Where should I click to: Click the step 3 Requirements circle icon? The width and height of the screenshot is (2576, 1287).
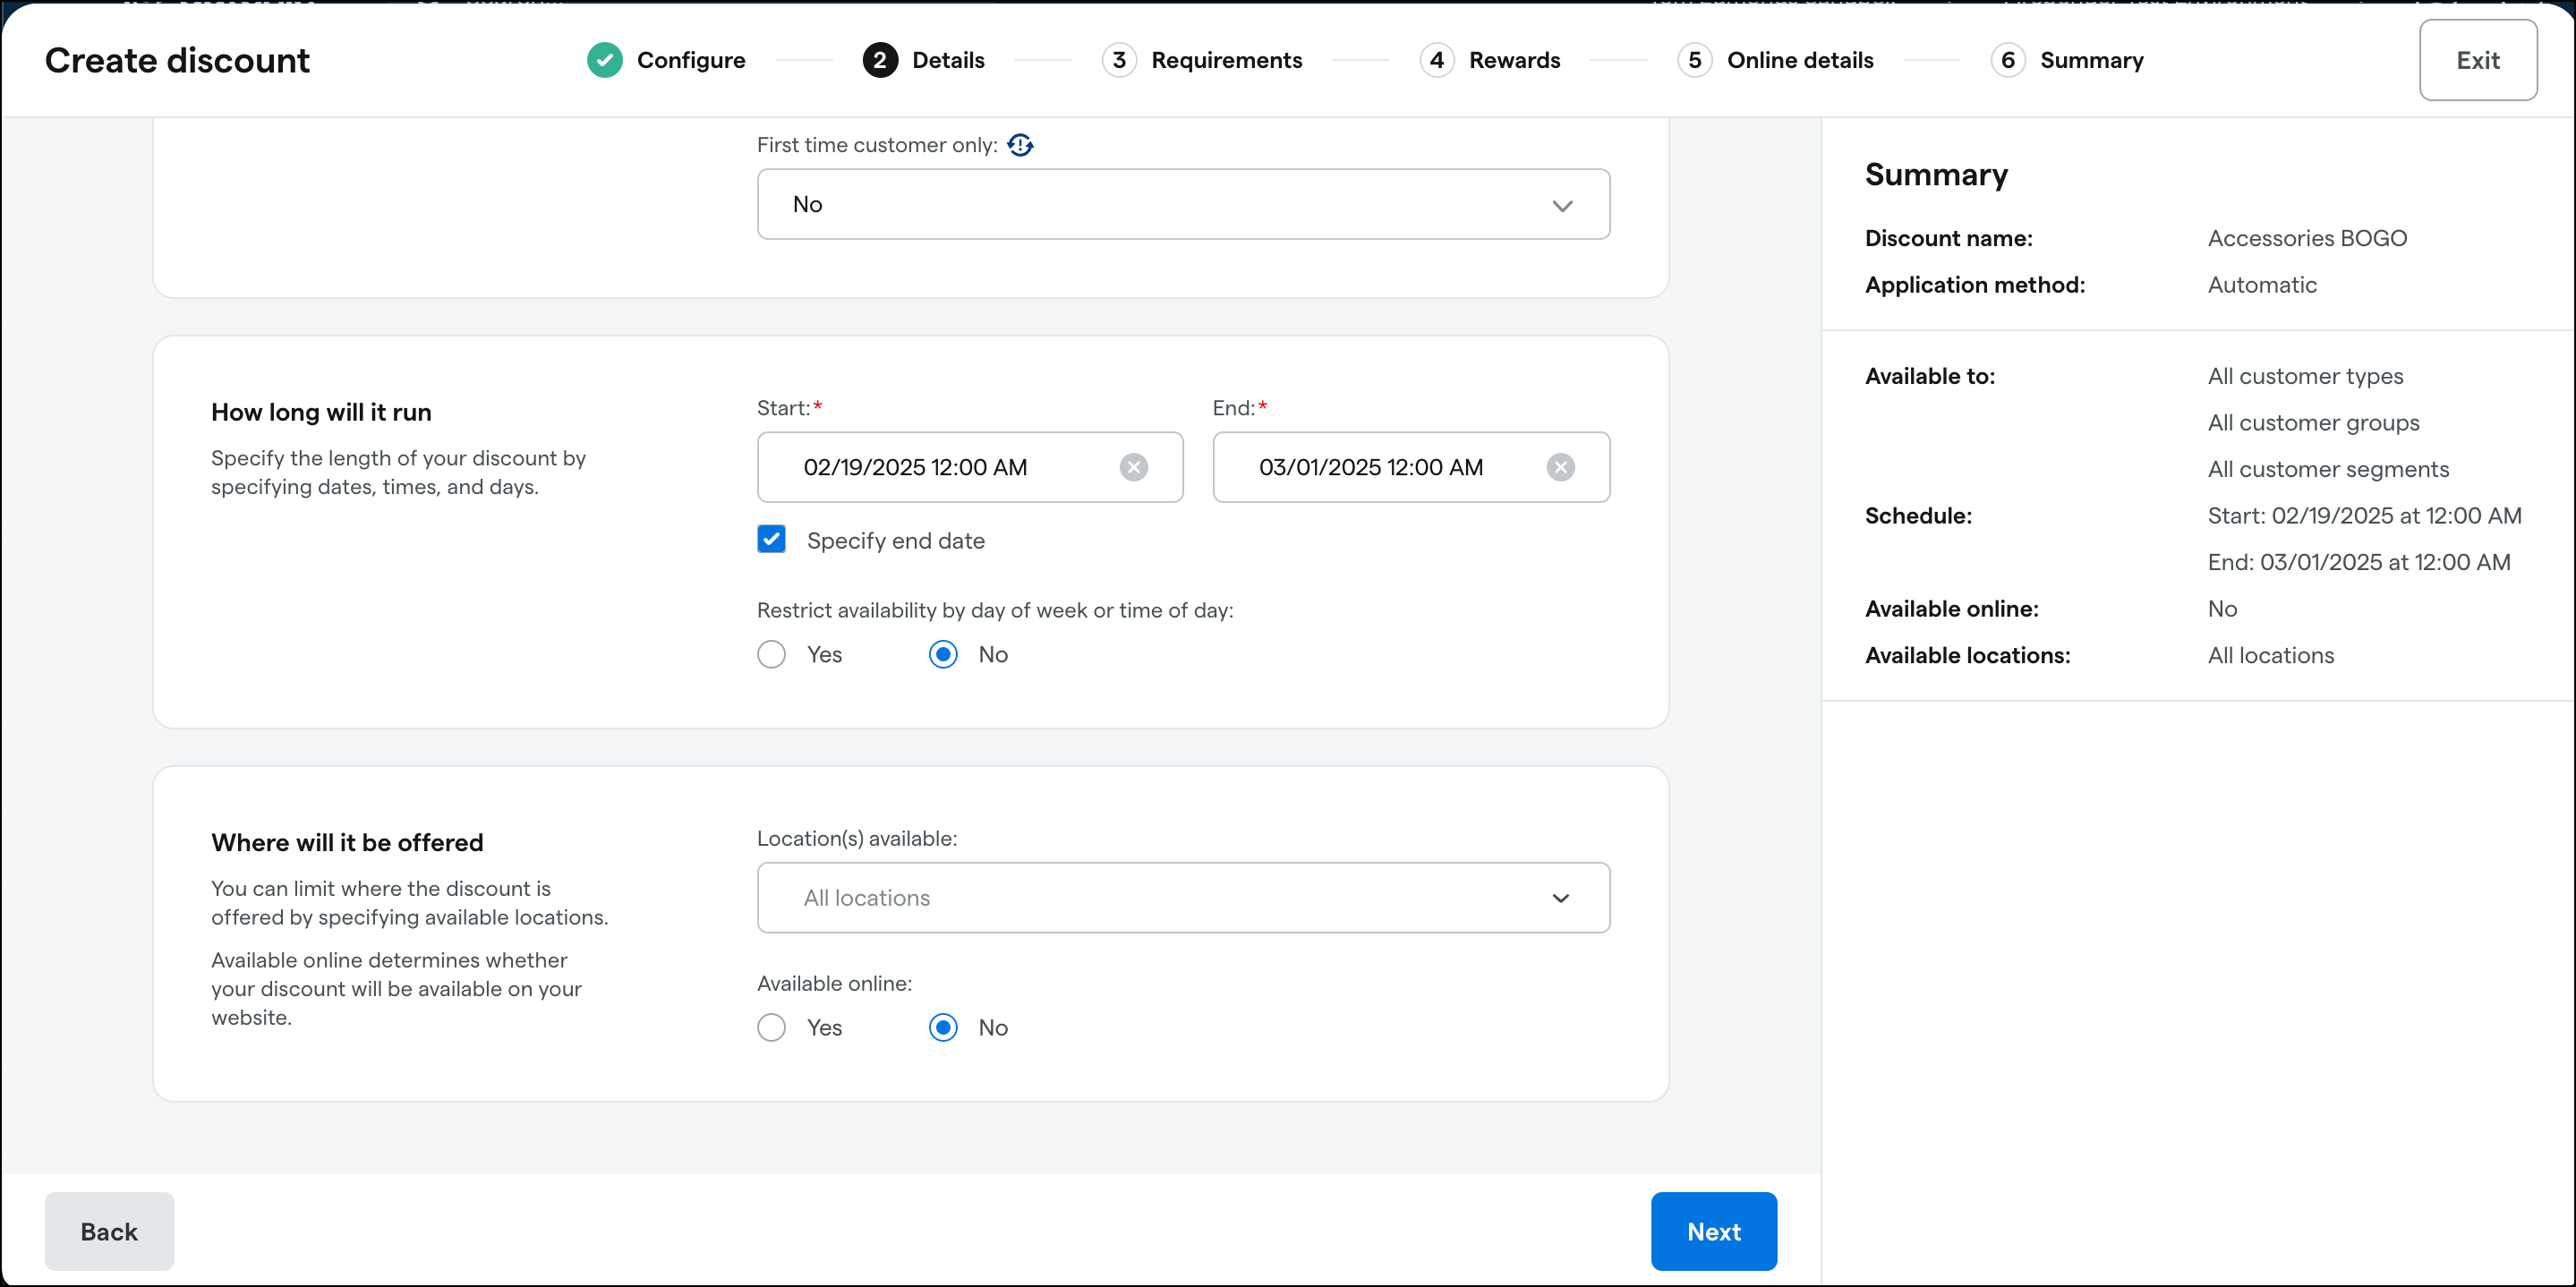pos(1119,60)
